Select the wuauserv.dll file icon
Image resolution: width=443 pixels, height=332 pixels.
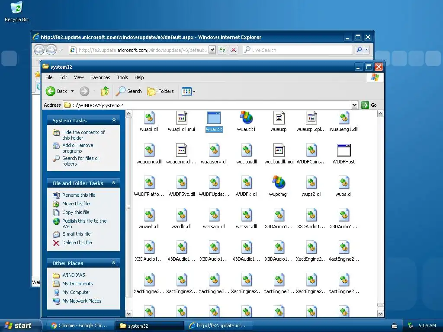[214, 150]
